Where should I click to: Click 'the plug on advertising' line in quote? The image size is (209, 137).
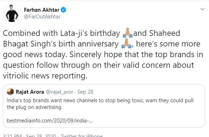pos(34,107)
